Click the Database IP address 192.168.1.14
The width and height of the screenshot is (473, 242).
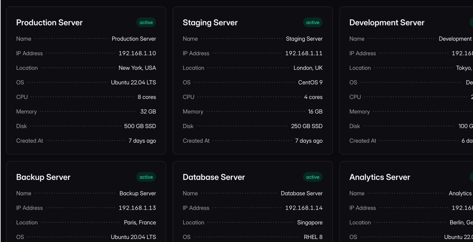coord(304,208)
